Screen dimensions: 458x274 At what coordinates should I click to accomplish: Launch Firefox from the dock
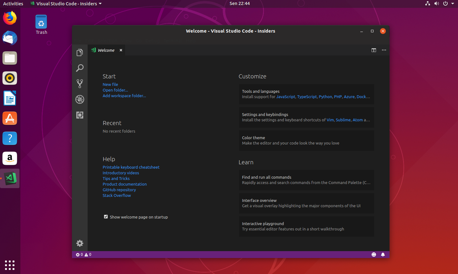tap(10, 18)
